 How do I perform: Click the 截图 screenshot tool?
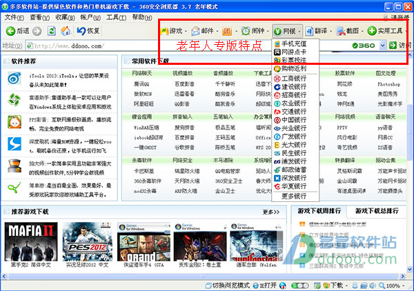click(x=348, y=31)
